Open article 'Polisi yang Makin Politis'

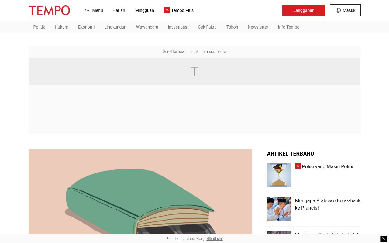[x=328, y=166]
